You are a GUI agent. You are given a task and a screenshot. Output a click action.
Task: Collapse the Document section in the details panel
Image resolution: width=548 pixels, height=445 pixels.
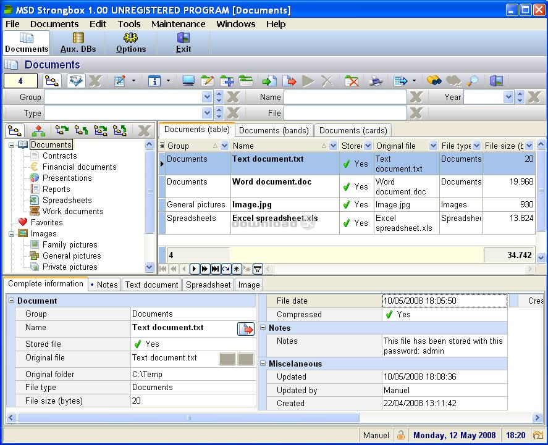click(x=12, y=301)
